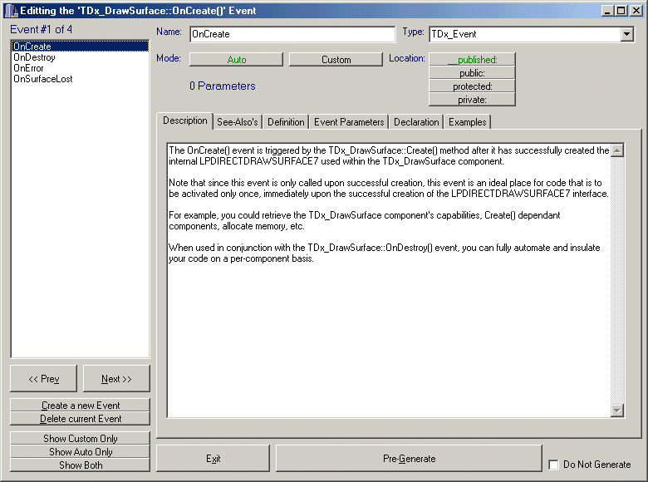This screenshot has height=482, width=648.
Task: Select OnDestroy in the event list
Action: (35, 58)
